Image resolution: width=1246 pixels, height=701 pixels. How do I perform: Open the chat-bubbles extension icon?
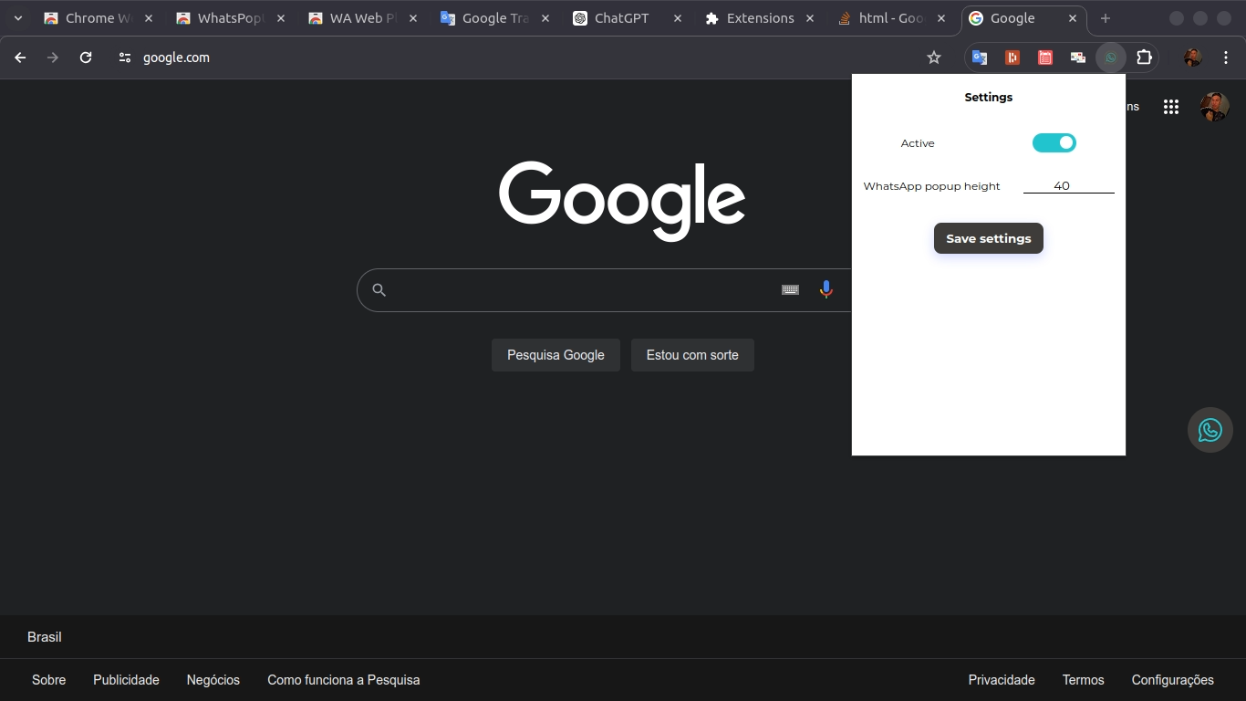pyautogui.click(x=1077, y=58)
